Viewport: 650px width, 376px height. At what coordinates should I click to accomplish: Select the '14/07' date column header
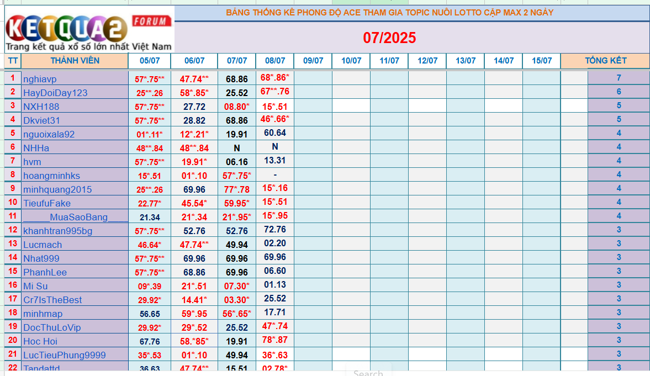click(x=504, y=61)
